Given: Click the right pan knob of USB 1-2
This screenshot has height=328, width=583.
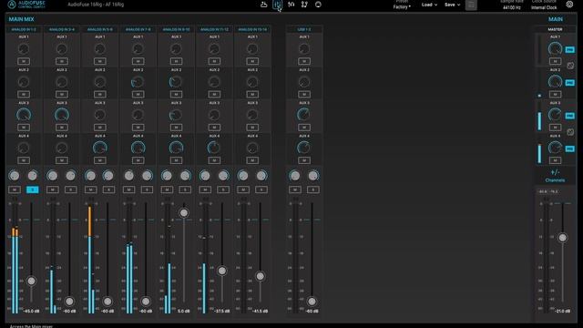Looking at the screenshot, I should (x=313, y=176).
